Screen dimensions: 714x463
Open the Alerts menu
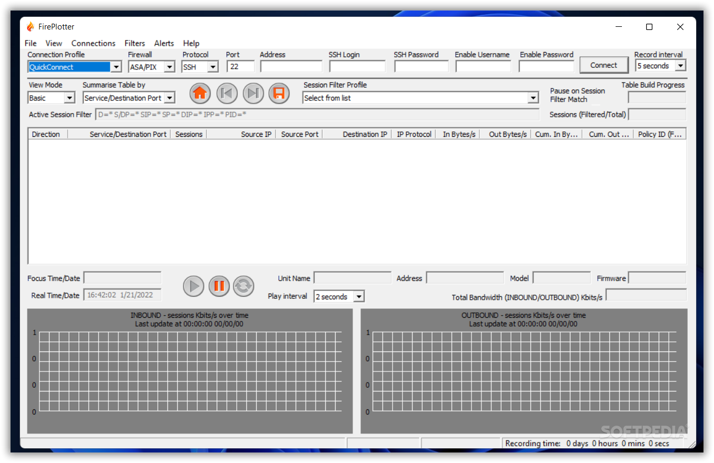[164, 43]
